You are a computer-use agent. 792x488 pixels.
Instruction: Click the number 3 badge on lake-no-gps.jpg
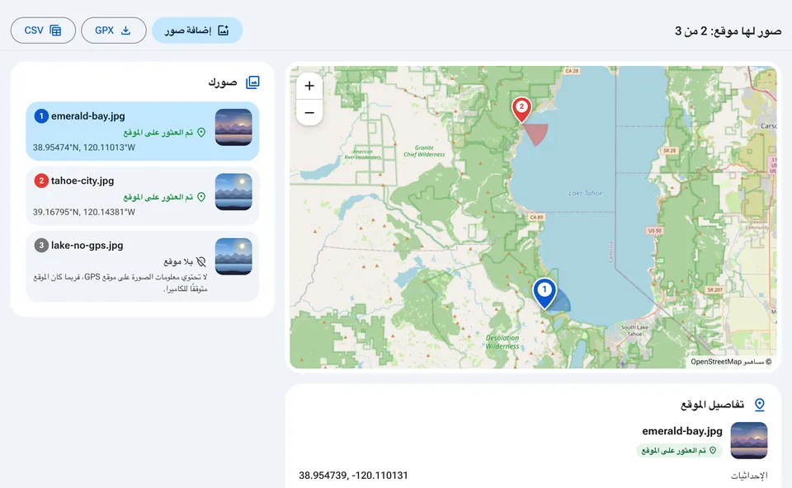[x=41, y=246]
